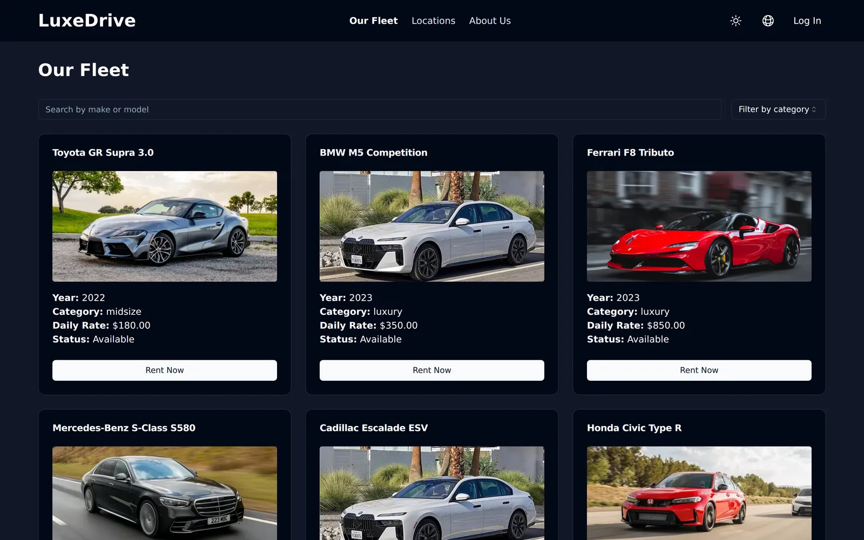Click the Daily Rate $350.00 text
Screen dimensions: 864x540
368,326
